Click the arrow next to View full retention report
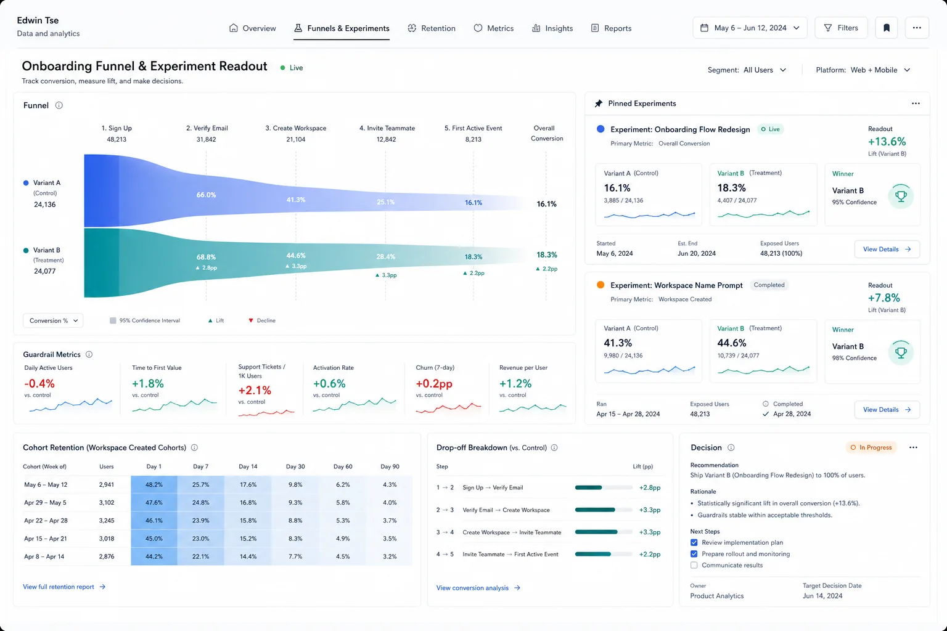Image resolution: width=947 pixels, height=631 pixels. coord(102,587)
